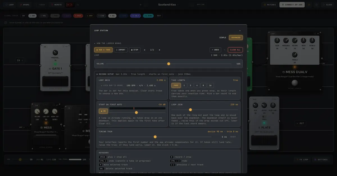Screen dimensions: 337x176
Task: Click the 220 ms loop join value
Action: point(234,104)
